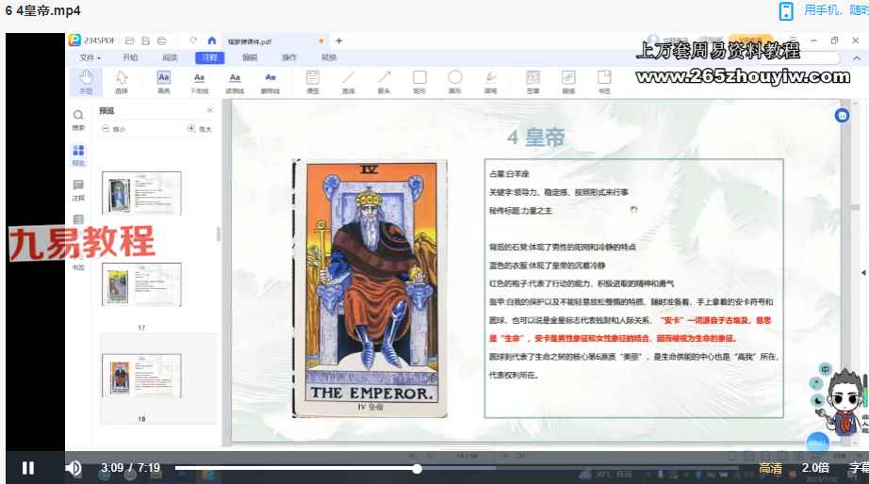Open the first page thumbnail in panel
869x484 pixels.
141,193
